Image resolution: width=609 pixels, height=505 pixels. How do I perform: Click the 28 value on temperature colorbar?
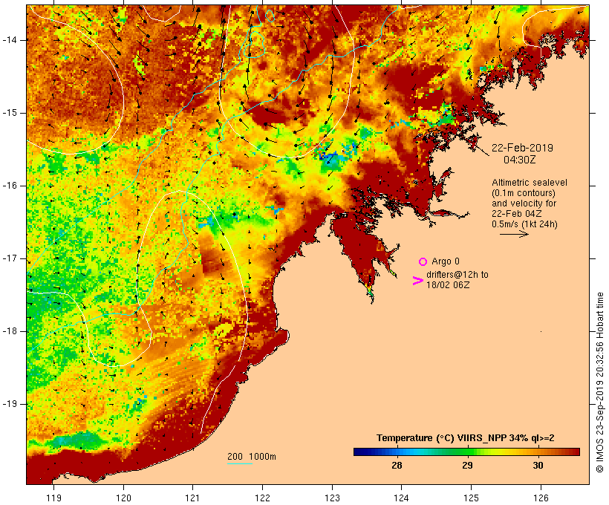coord(397,466)
